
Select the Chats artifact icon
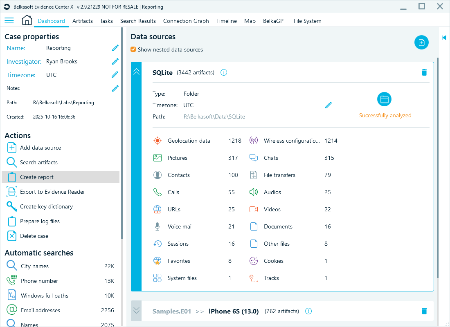254,157
